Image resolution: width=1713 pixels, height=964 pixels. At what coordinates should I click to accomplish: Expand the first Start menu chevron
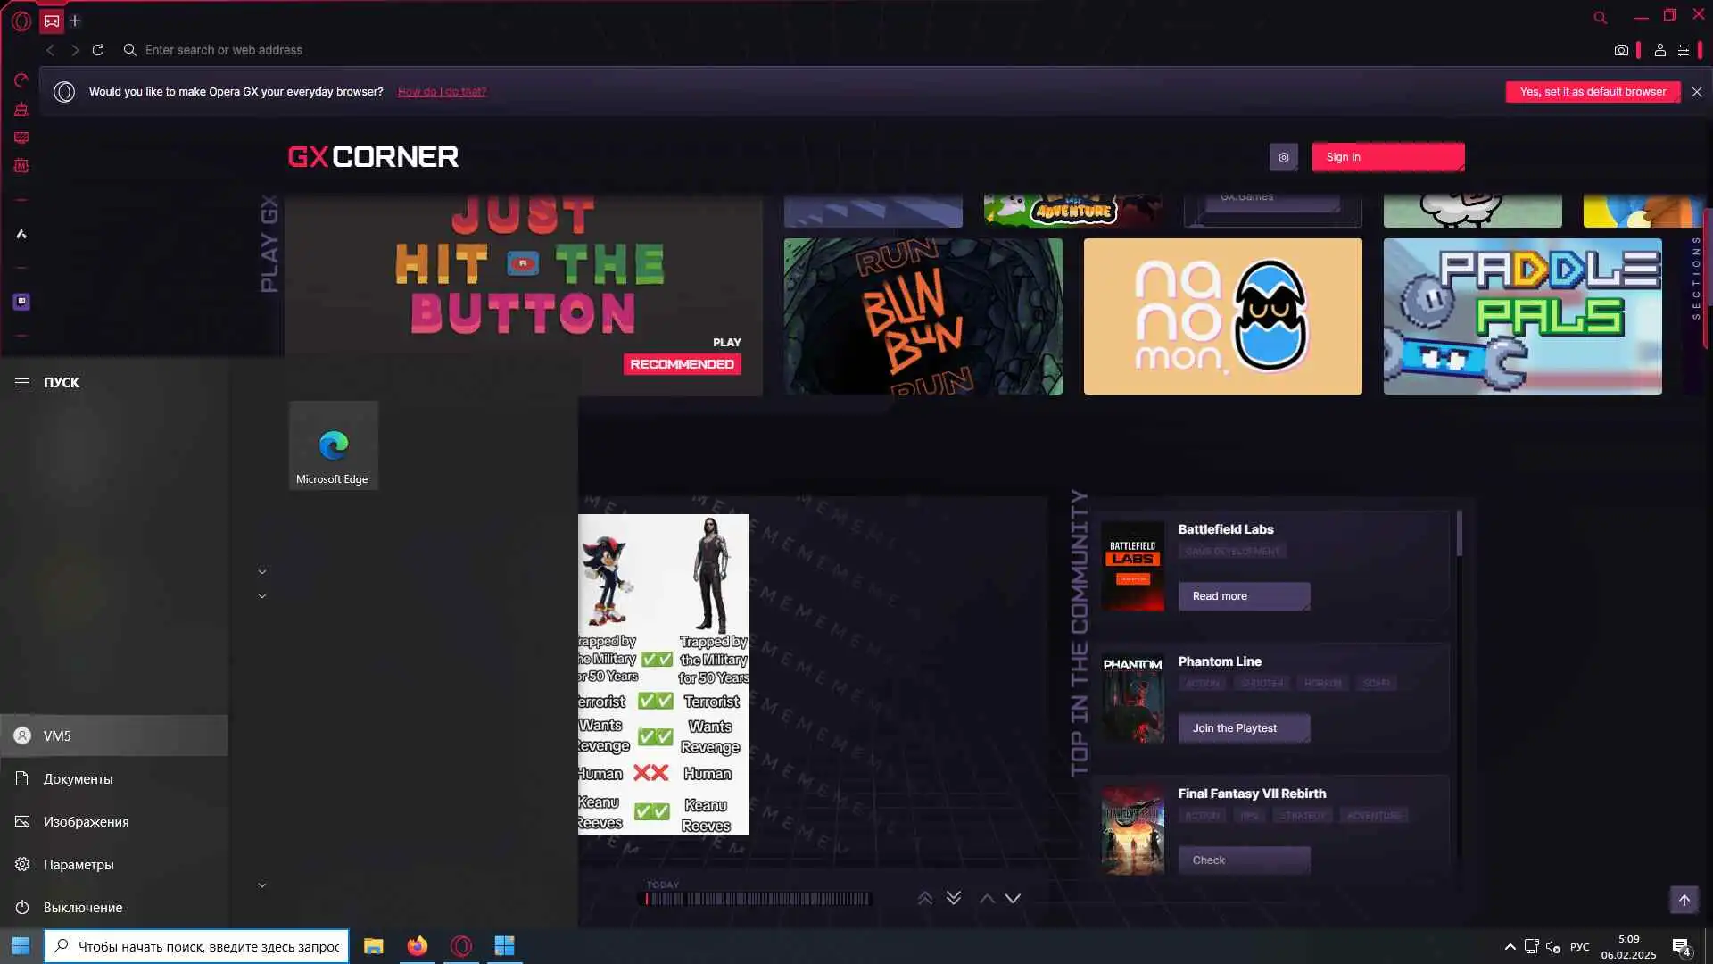(x=262, y=572)
